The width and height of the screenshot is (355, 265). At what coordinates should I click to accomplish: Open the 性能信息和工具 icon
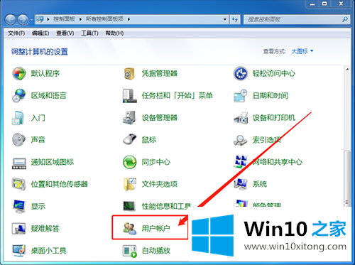click(129, 206)
